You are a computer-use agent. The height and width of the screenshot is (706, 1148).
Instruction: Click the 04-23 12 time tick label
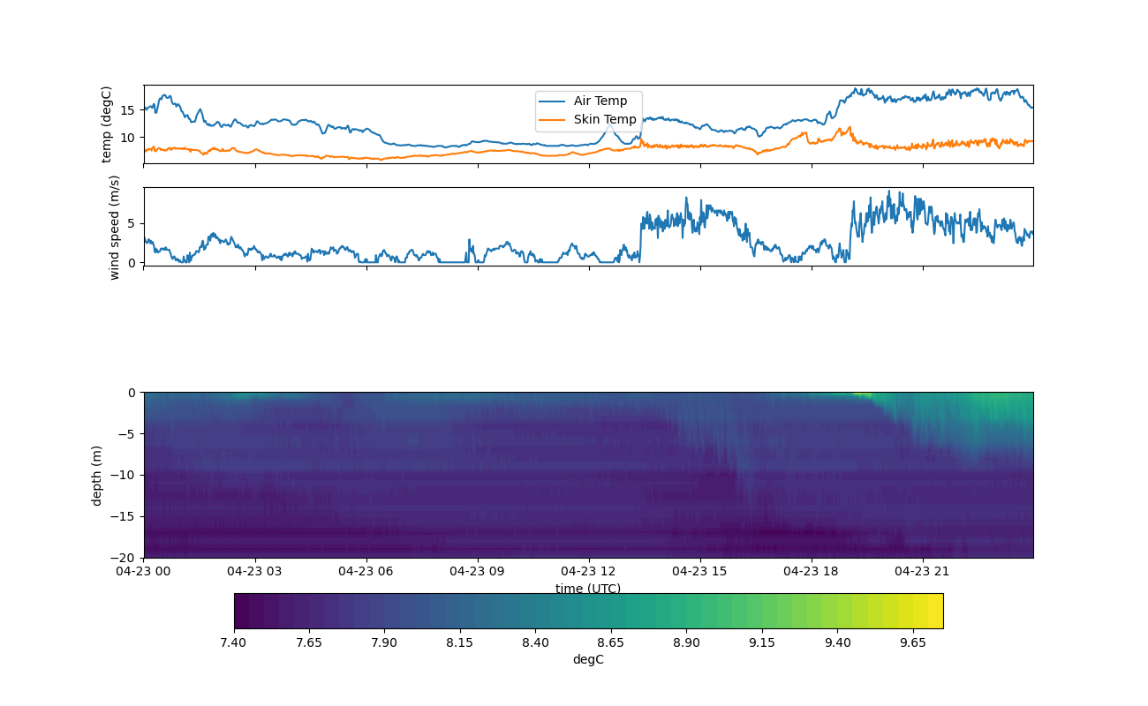click(x=587, y=571)
